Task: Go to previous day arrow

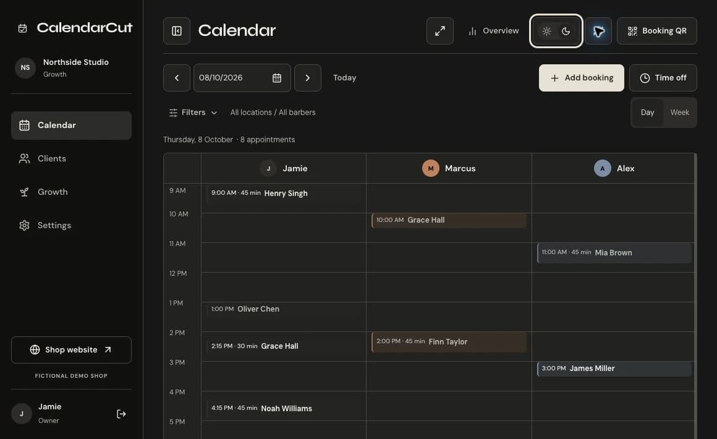Action: 177,78
